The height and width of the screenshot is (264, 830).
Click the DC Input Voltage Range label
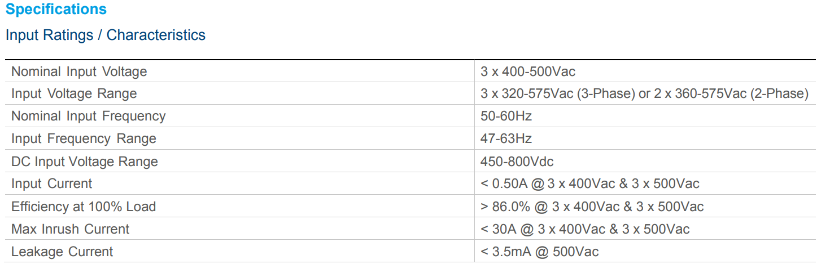coord(85,162)
